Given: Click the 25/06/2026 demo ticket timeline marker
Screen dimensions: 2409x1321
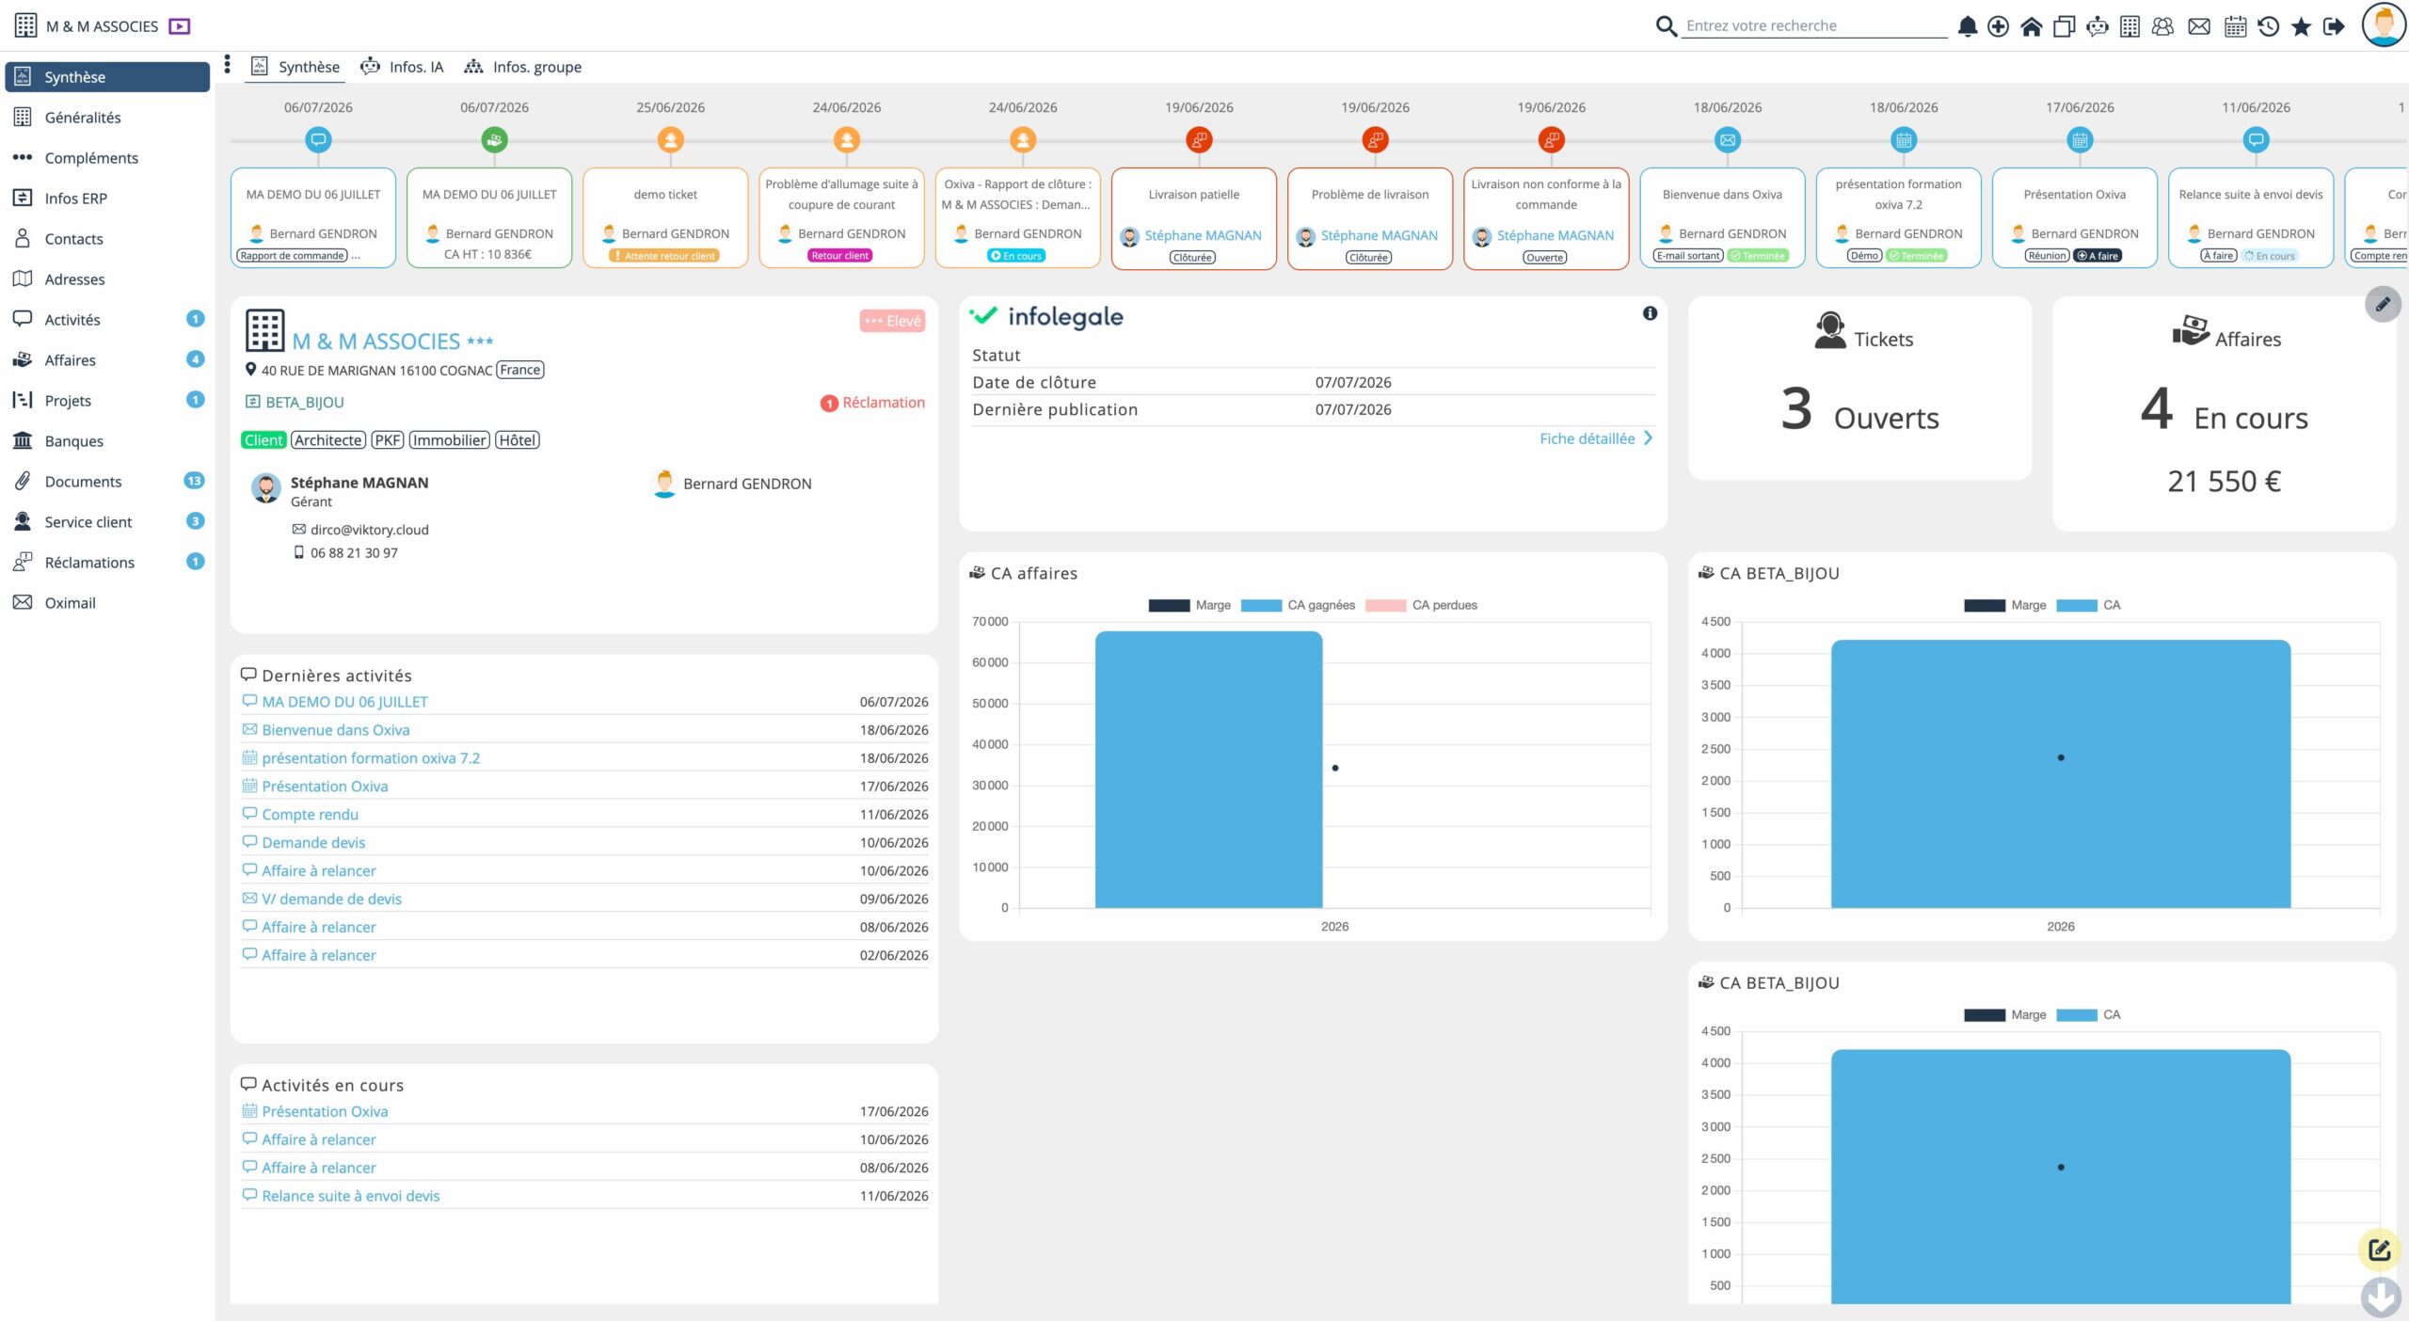Looking at the screenshot, I should tap(670, 140).
